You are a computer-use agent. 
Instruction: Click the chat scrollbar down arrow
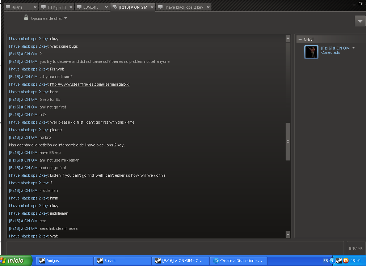(288, 235)
